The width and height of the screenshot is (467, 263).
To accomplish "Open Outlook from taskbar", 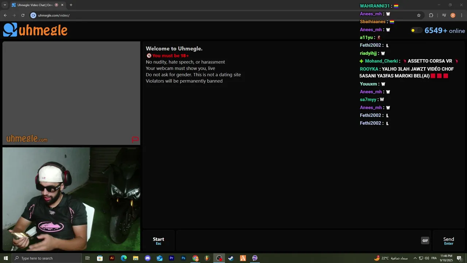I will [159, 258].
